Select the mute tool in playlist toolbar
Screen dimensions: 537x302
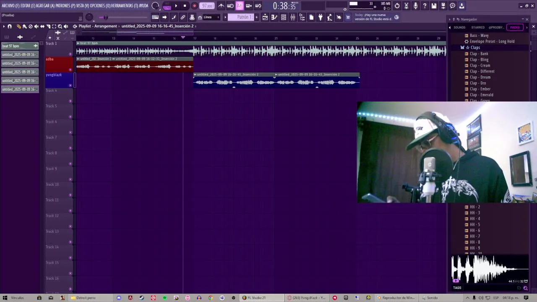click(x=36, y=26)
